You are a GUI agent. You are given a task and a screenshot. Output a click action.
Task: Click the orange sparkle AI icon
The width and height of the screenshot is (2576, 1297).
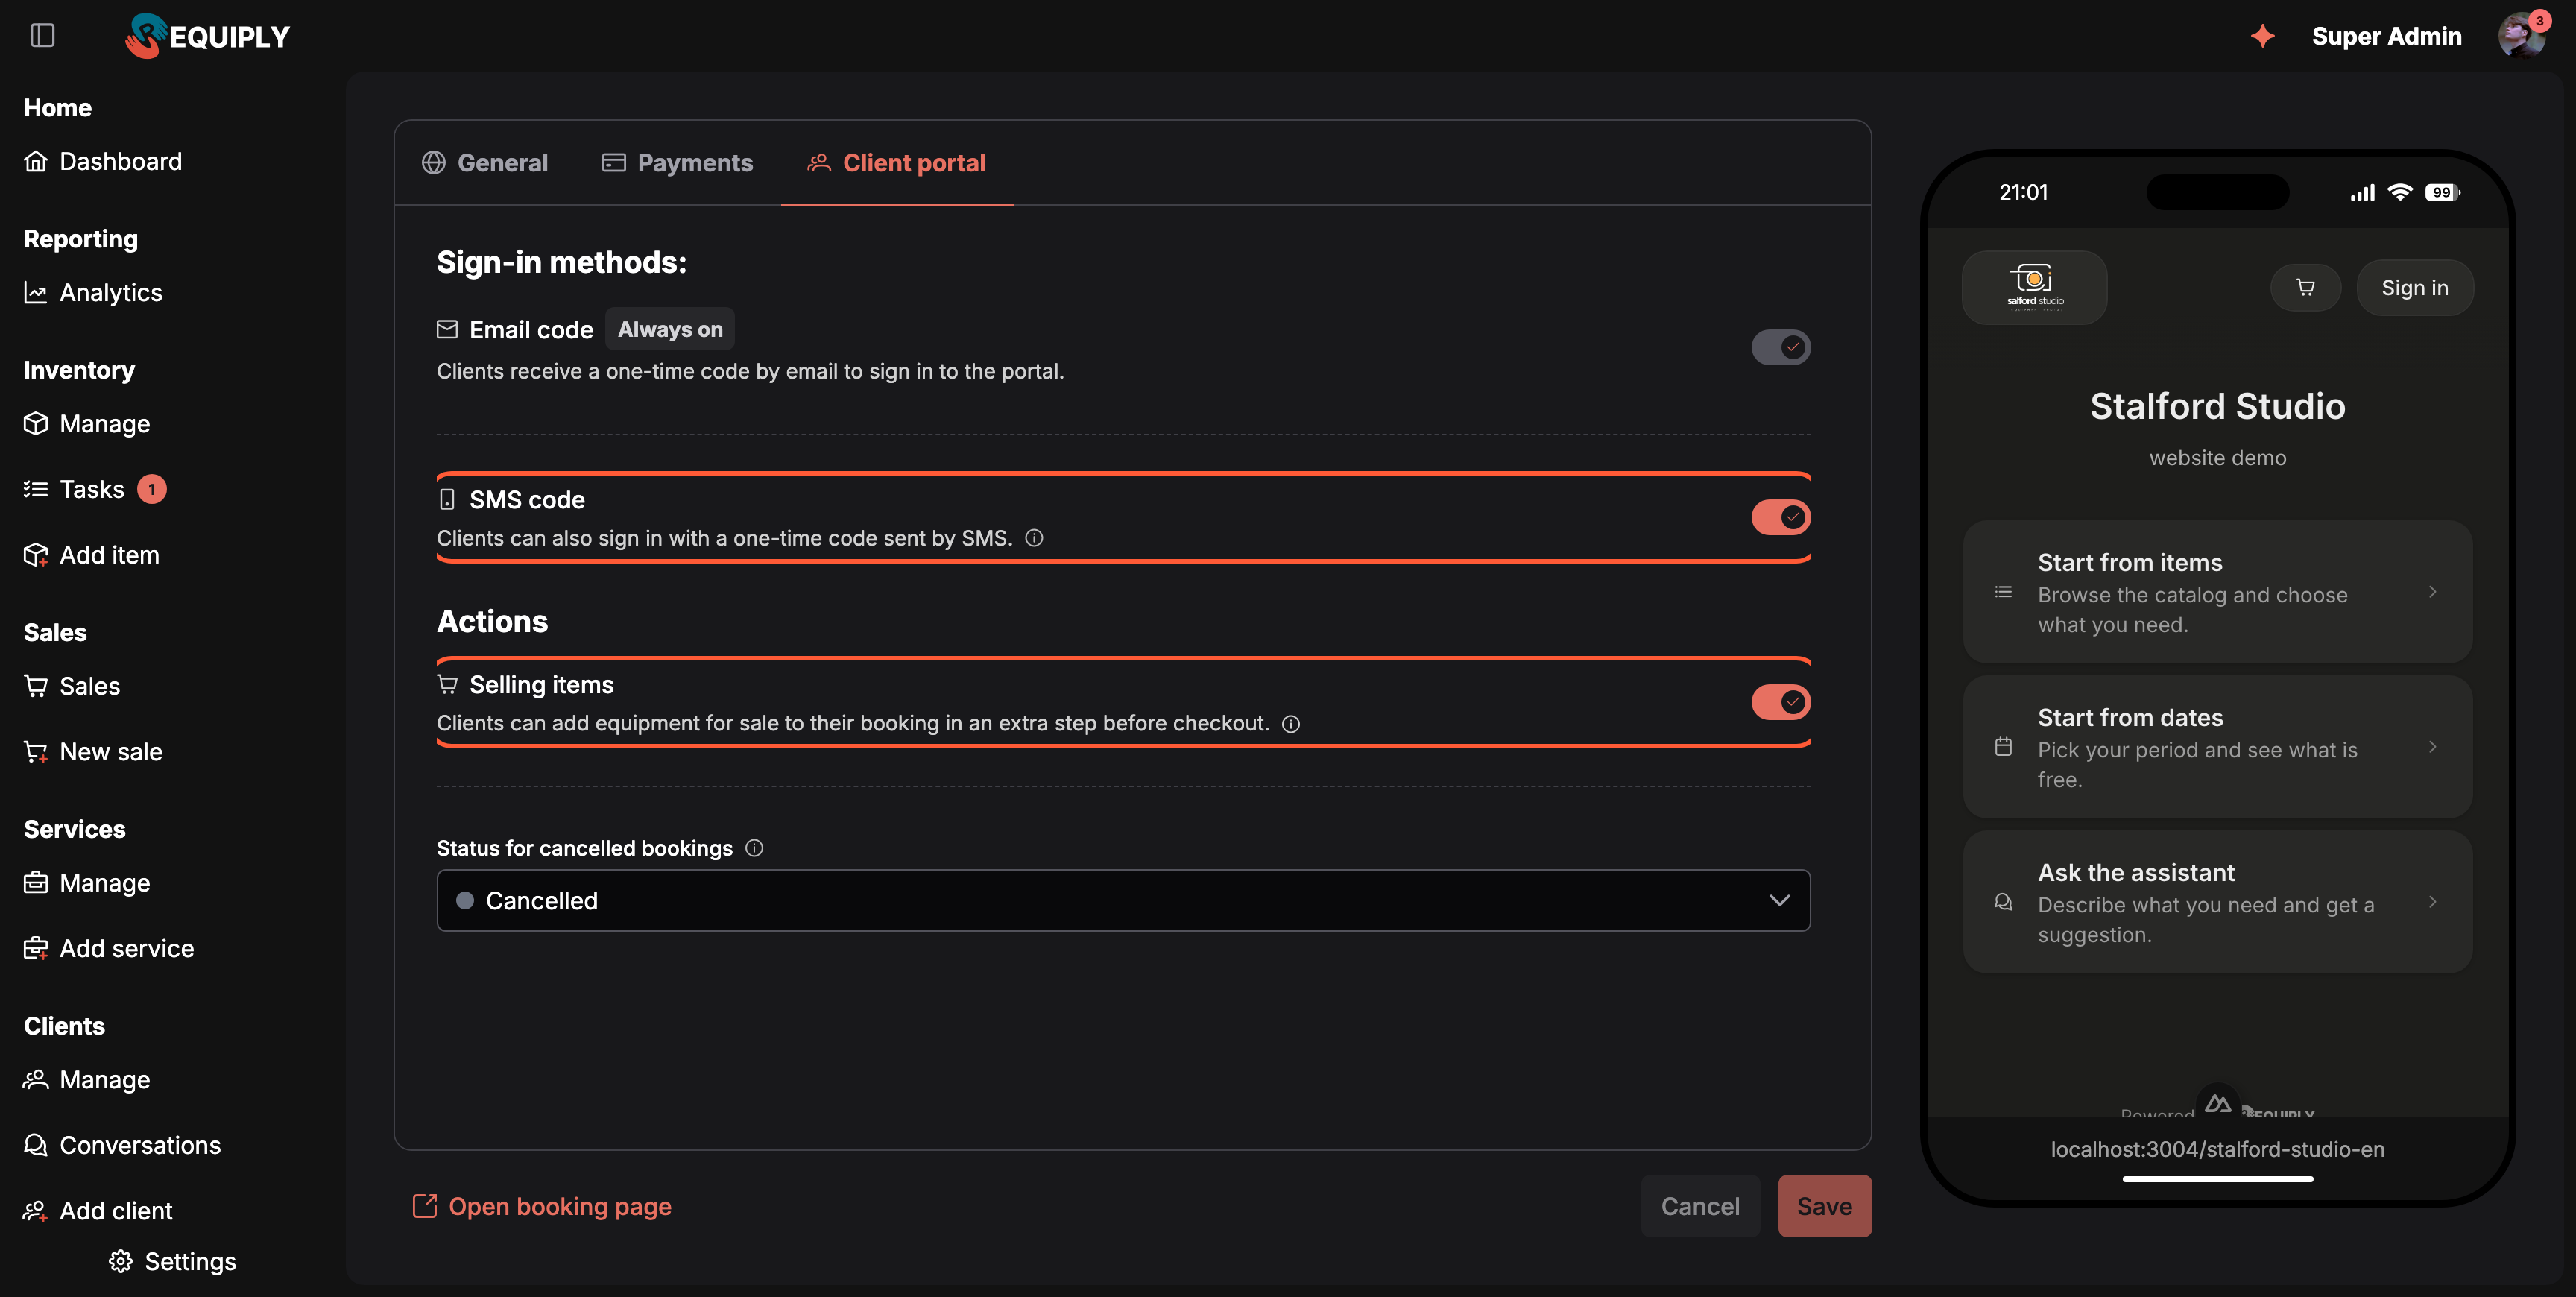click(x=2262, y=36)
